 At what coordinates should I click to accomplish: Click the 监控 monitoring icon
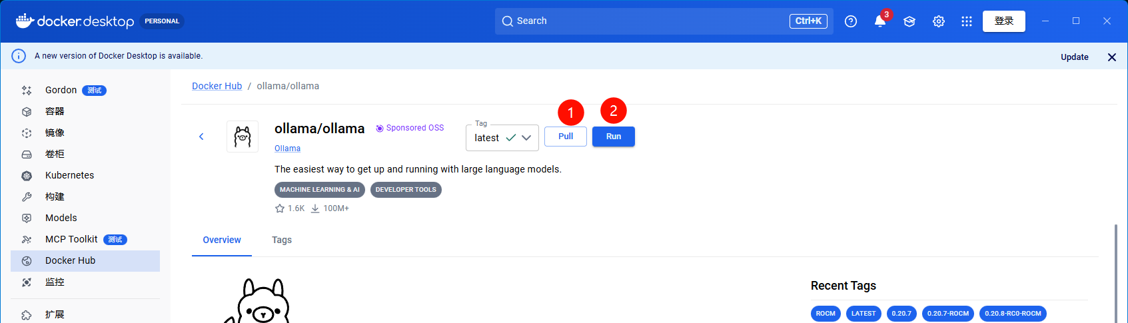(27, 282)
